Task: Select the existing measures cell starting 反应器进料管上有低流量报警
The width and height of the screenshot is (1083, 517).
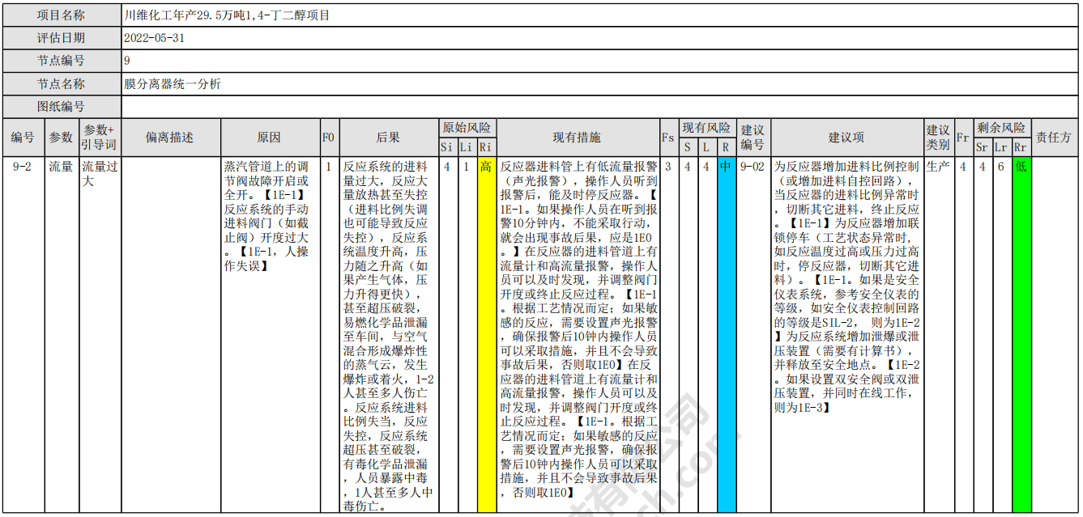Action: 578,335
